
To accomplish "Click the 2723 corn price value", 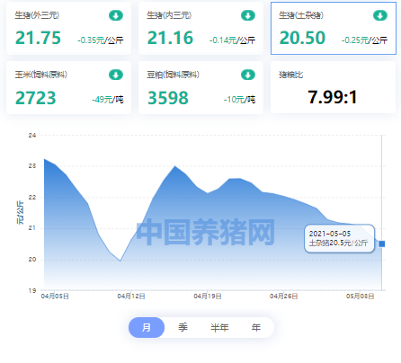I will click(x=36, y=98).
